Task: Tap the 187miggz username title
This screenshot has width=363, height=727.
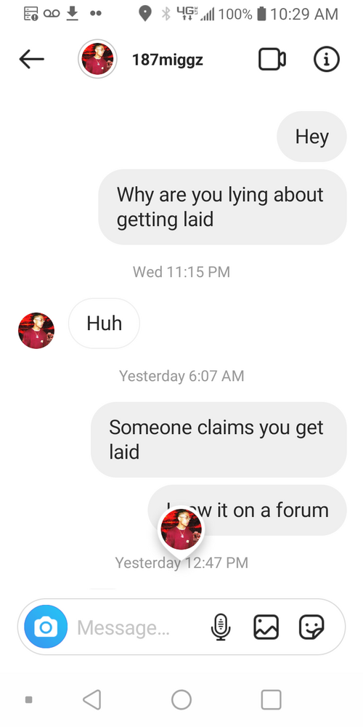Action: click(168, 60)
